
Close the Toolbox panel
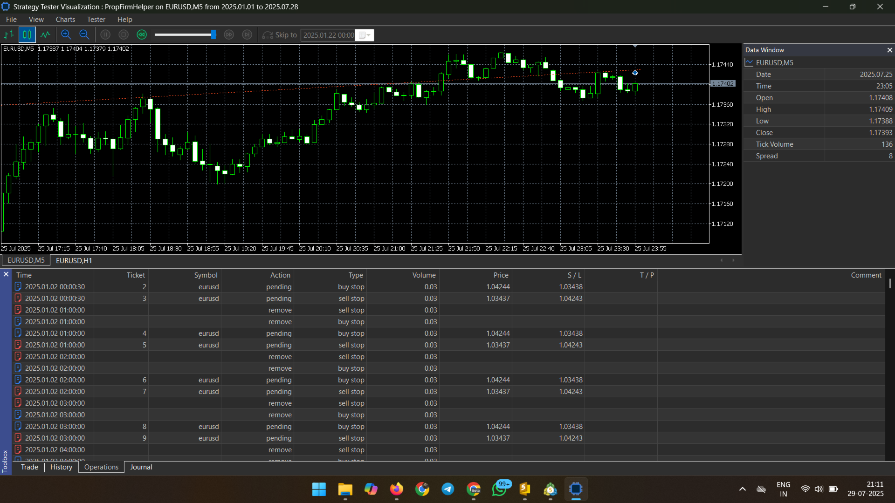[x=6, y=274]
